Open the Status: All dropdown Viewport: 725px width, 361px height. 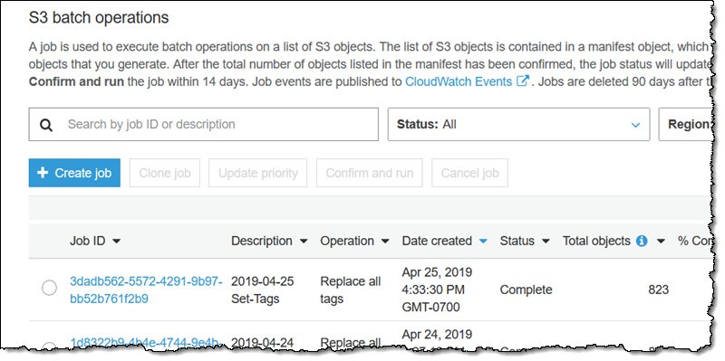[x=518, y=124]
